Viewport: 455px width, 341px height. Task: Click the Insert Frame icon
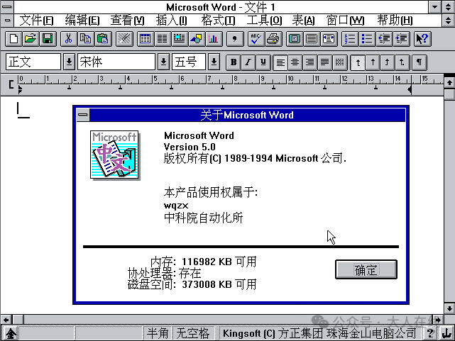click(x=180, y=39)
